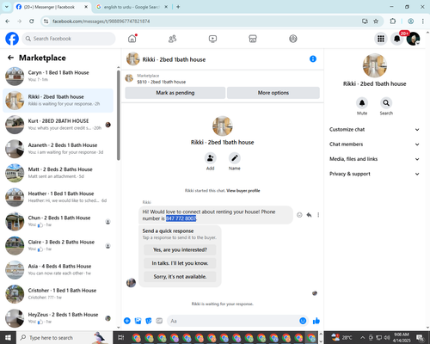Expand Privacy & support section
This screenshot has height=344, width=430.
374,174
